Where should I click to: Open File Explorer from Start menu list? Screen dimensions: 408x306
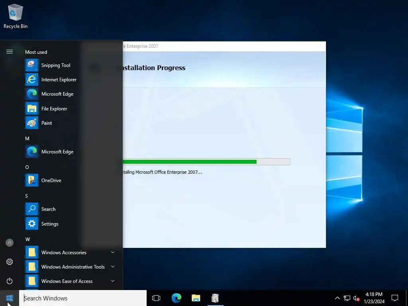tap(70, 108)
